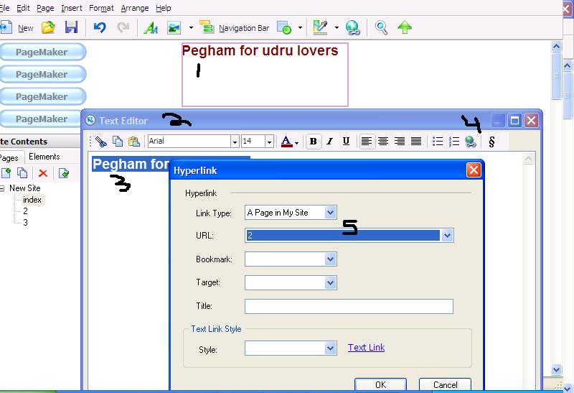Click the Preview magnifier icon
This screenshot has height=393, width=574.
(x=382, y=27)
